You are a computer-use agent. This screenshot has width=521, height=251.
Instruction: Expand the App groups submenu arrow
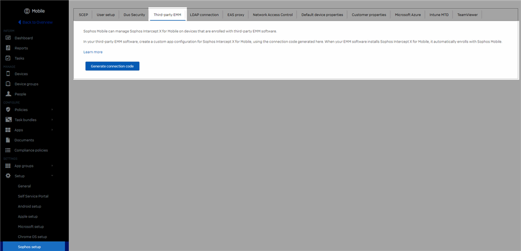tap(52, 166)
